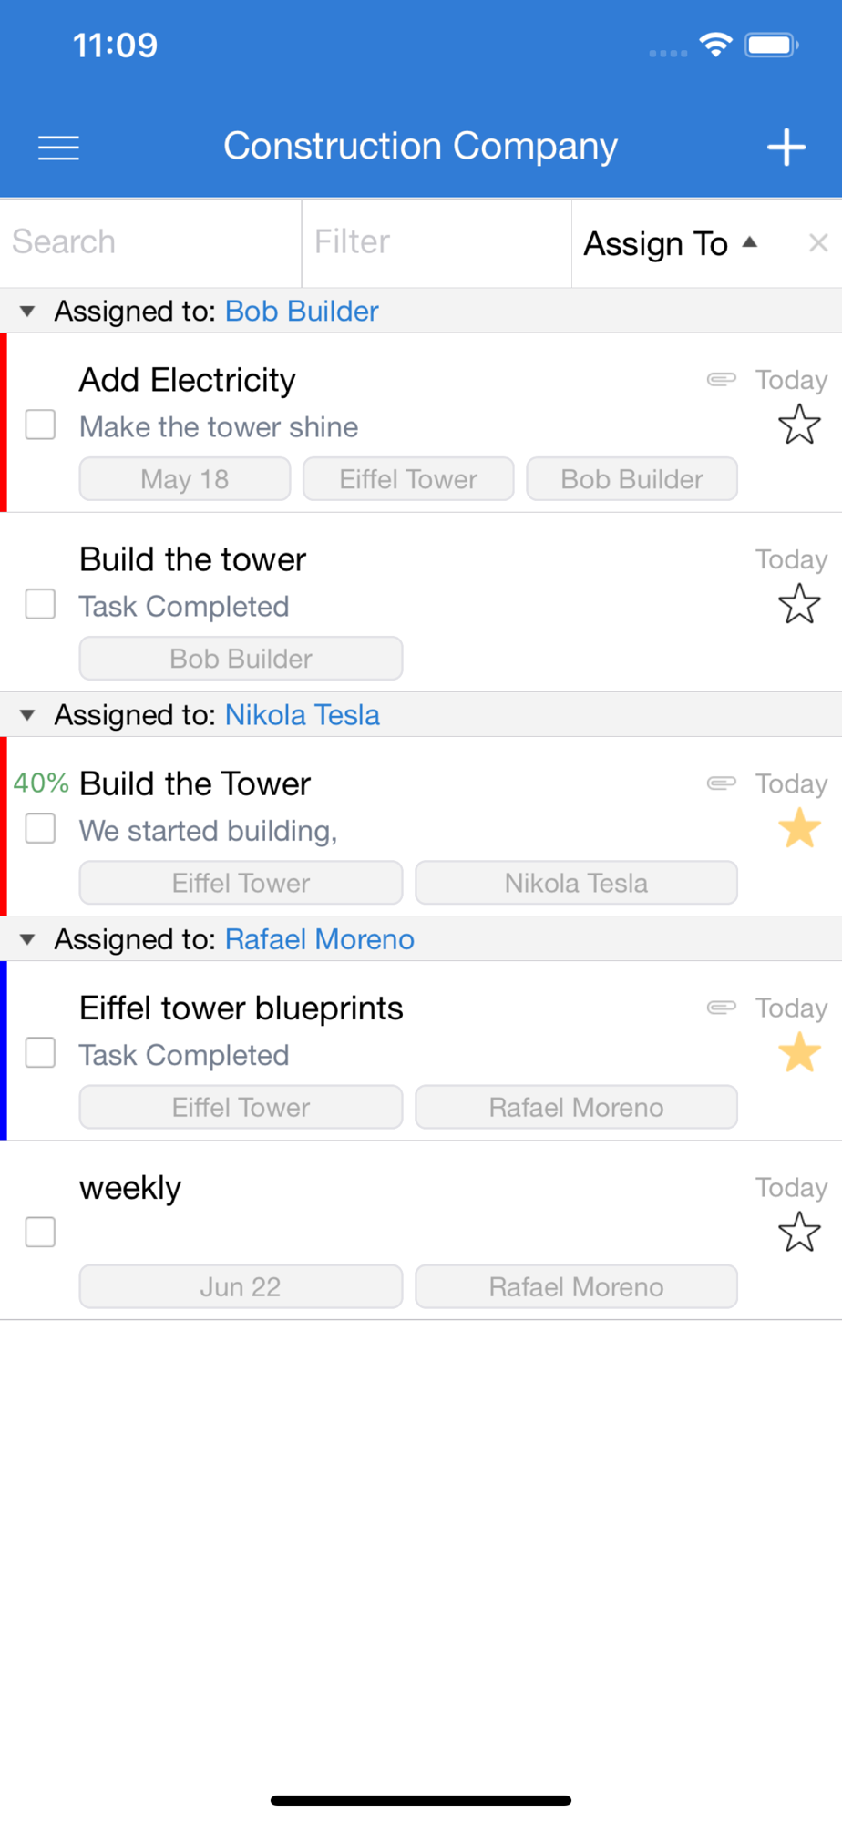Clear the Assign To grouping
The height and width of the screenshot is (1822, 842).
click(x=817, y=242)
